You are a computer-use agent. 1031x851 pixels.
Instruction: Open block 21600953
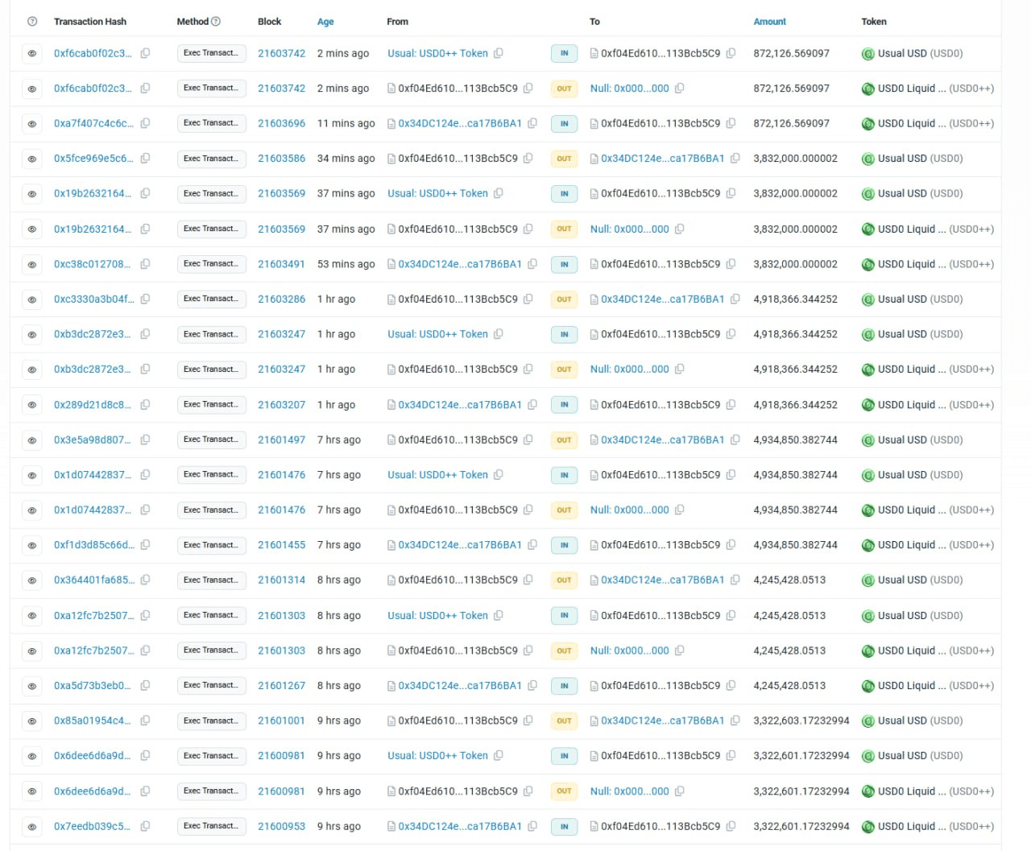pyautogui.click(x=281, y=826)
